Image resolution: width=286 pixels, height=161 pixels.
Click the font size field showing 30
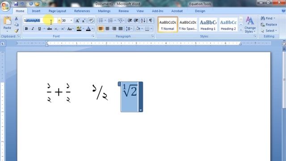[66, 21]
